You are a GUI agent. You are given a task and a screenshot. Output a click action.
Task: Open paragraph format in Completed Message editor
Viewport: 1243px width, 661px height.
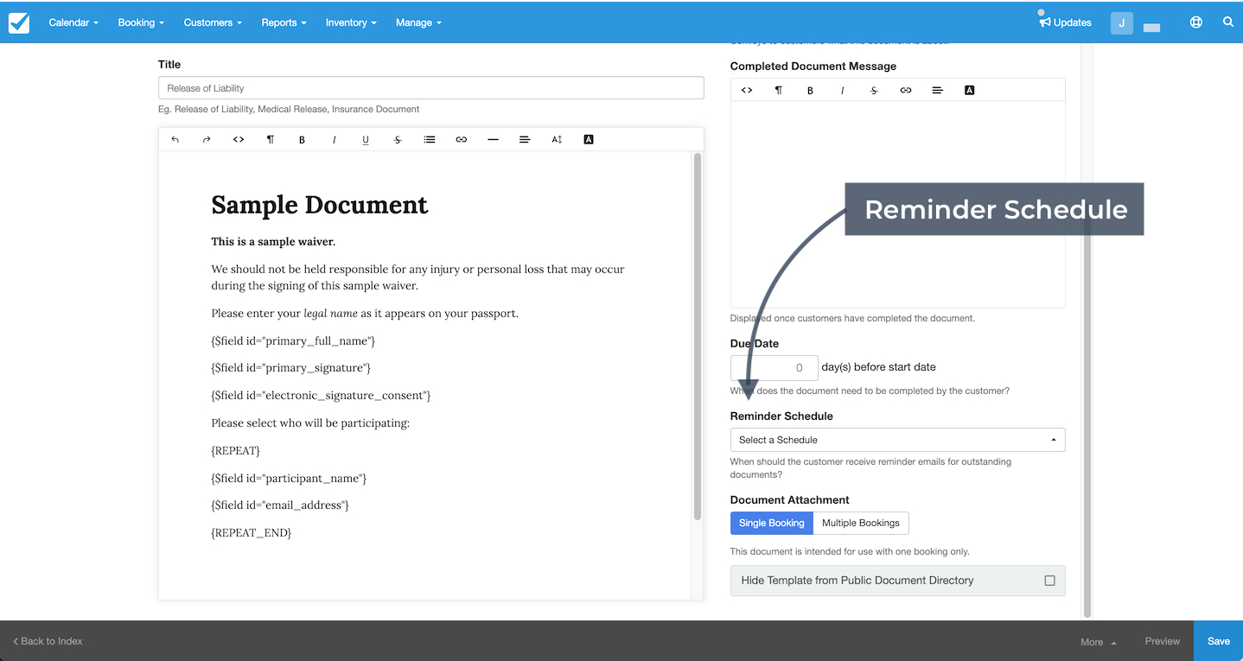[x=779, y=90]
